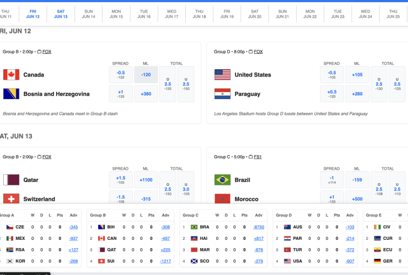
Task: Select Paraguay spread +0.5
Action: pos(332,94)
